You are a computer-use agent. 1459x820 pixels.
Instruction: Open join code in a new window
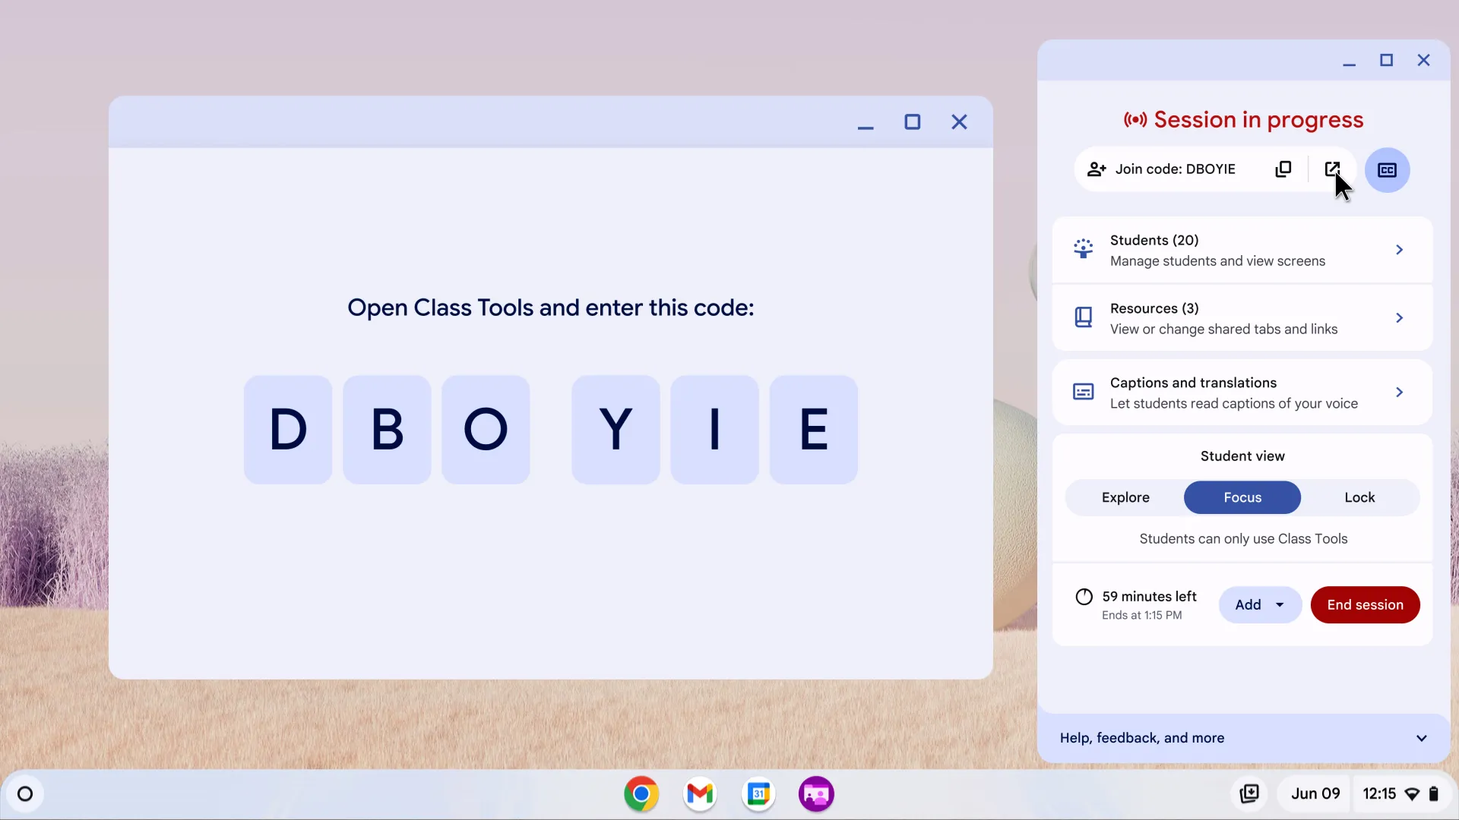[x=1334, y=169]
